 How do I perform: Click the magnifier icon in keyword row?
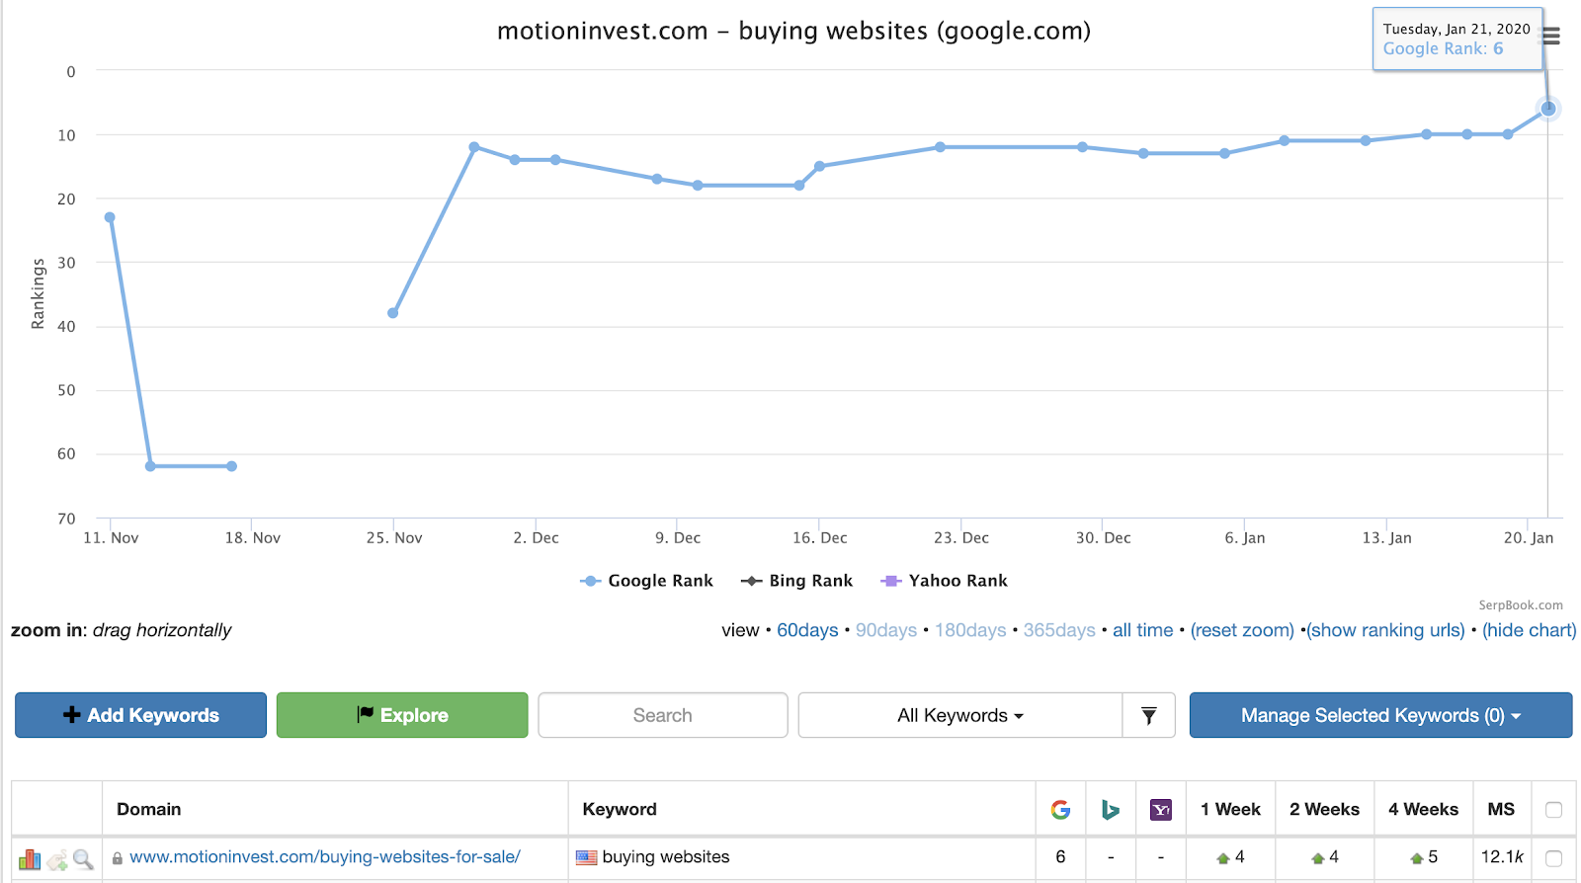pos(83,859)
